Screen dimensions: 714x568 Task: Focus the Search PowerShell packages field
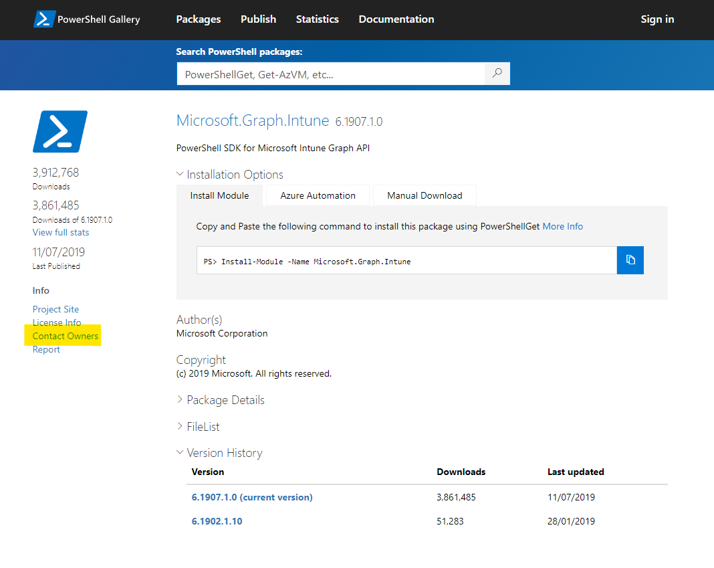coord(330,74)
